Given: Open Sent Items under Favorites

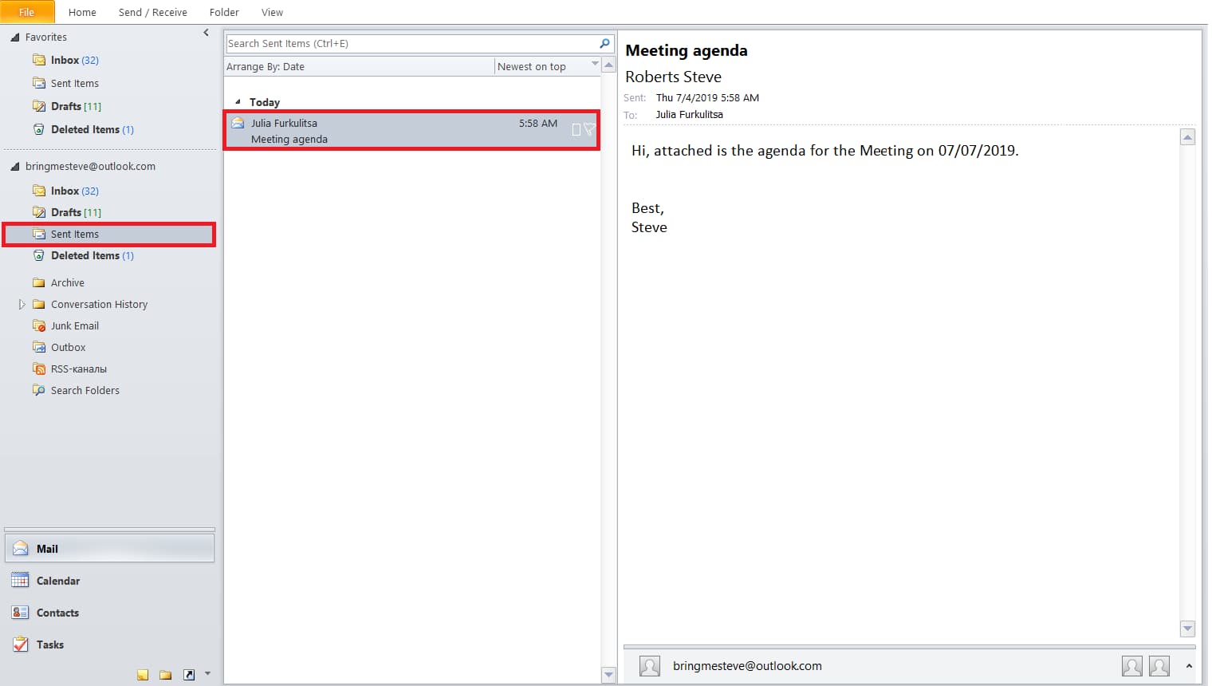Looking at the screenshot, I should tap(65, 83).
